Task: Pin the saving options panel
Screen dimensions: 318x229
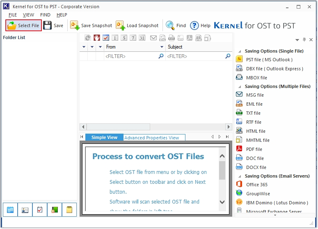Action: pos(304,39)
